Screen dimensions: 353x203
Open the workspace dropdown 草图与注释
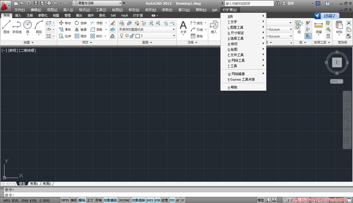tap(97, 3)
